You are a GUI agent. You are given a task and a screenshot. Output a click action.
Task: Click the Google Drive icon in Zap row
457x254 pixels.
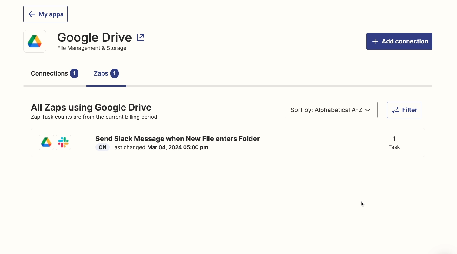tap(46, 142)
